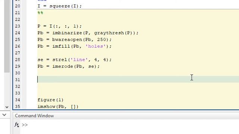Click the 'line' string literal

coord(79,60)
